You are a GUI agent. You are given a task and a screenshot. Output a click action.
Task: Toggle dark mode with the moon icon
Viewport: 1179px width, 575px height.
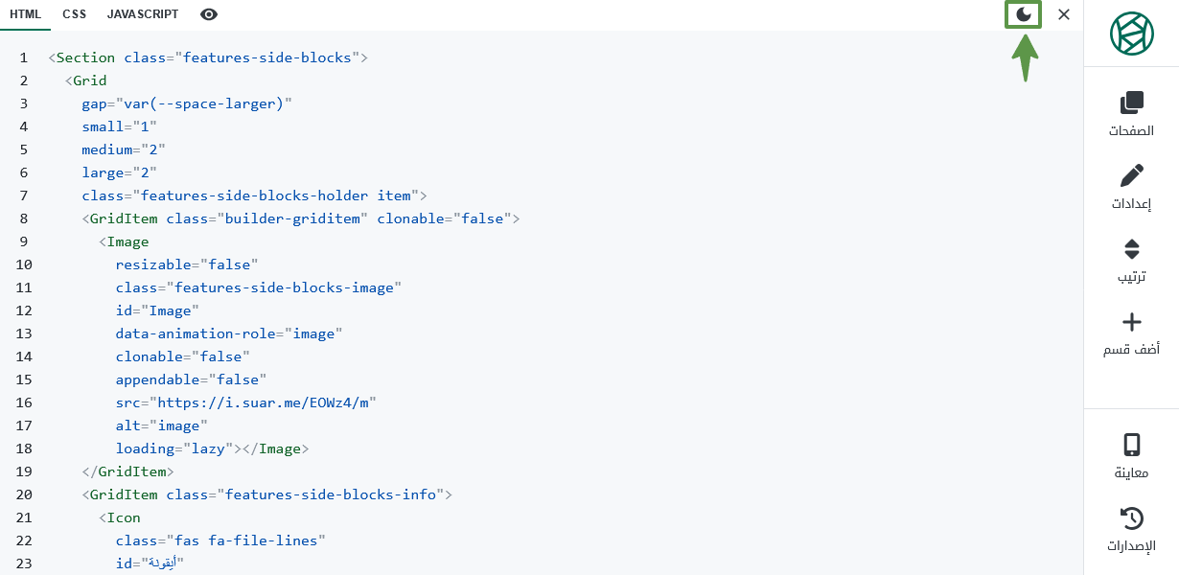[x=1024, y=14]
